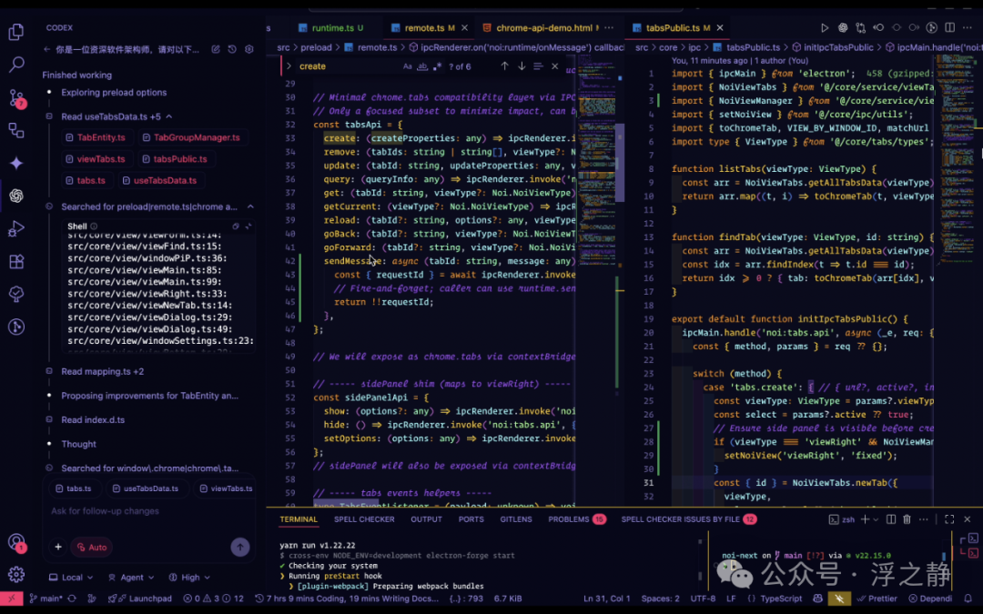Collapse the 'Read useTabsData.ts +5' section

(168, 116)
